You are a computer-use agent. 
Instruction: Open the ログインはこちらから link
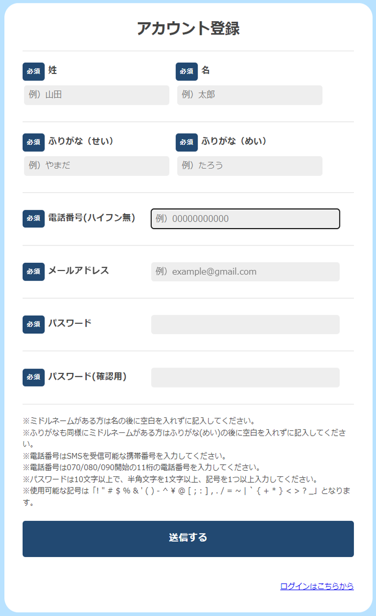(317, 586)
